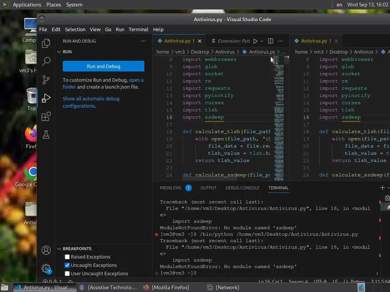
Task: Enable User Uncaught Exceptions breakpoint
Action: pyautogui.click(x=67, y=273)
